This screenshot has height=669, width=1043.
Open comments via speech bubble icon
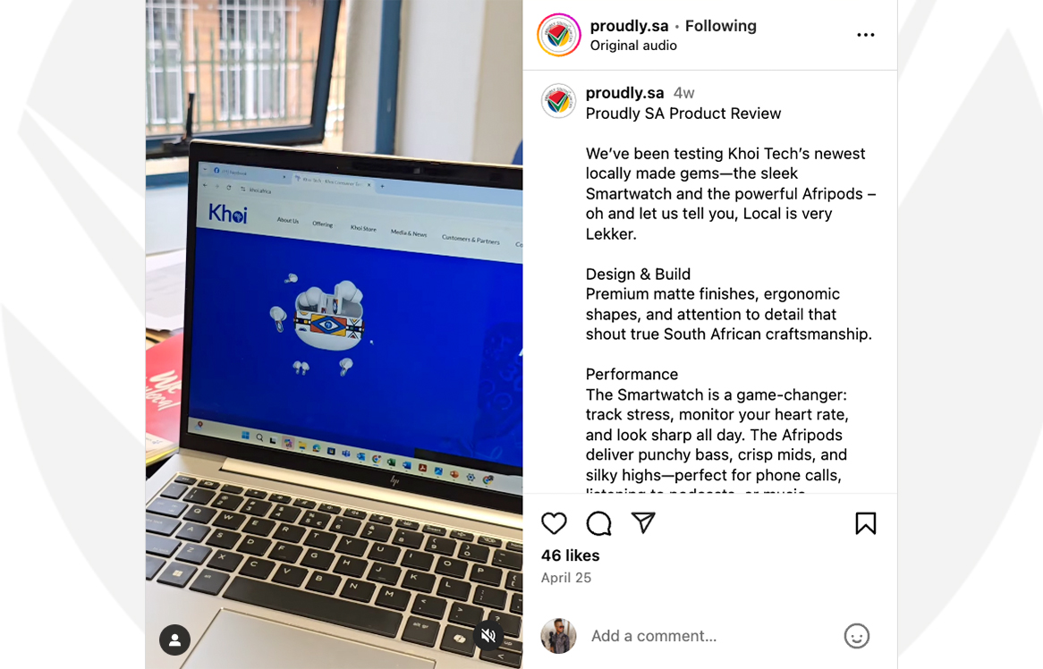(x=598, y=523)
